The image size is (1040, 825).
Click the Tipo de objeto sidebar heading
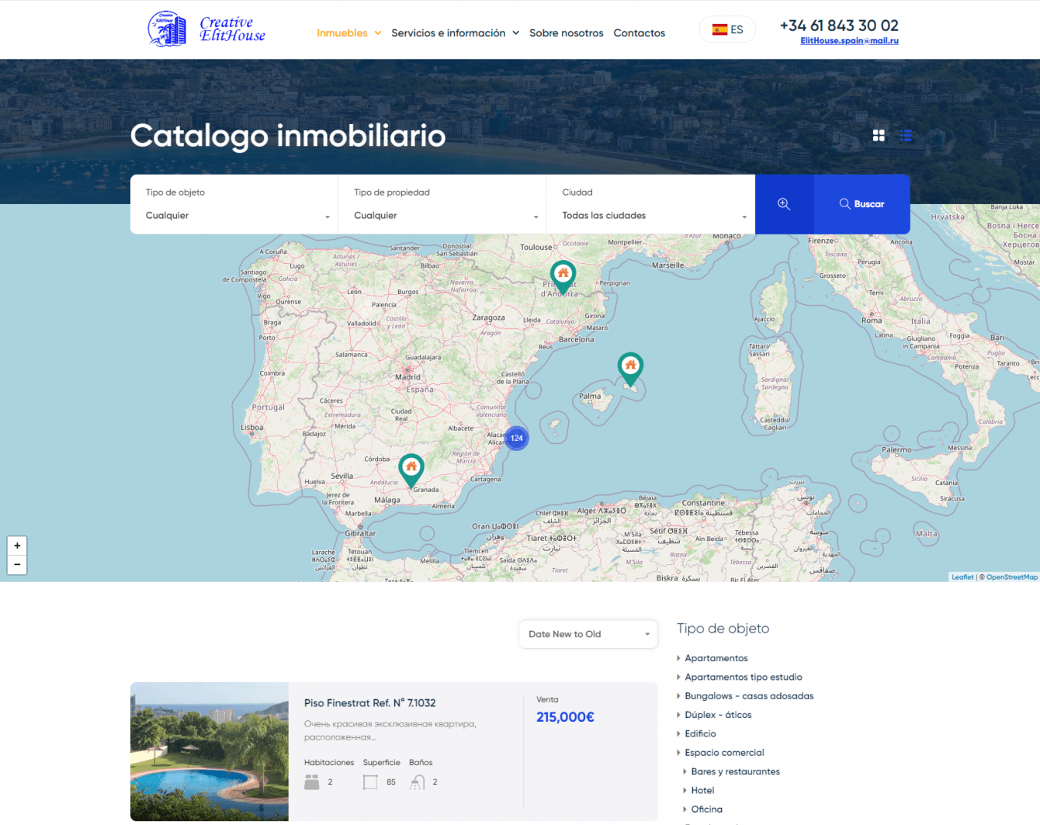[x=723, y=629]
